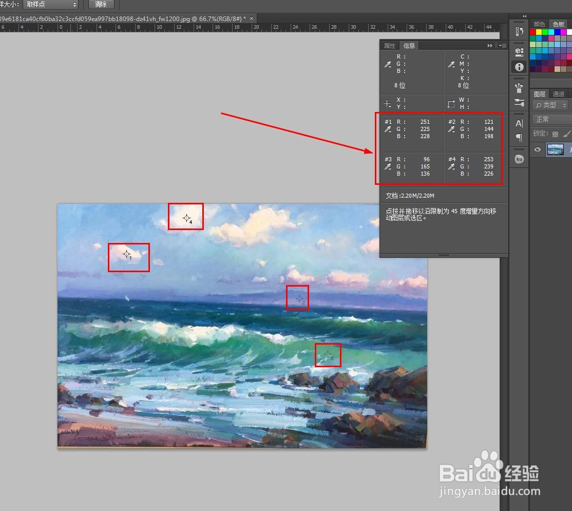
Task: Switch to the 颜色 tab
Action: pyautogui.click(x=539, y=24)
